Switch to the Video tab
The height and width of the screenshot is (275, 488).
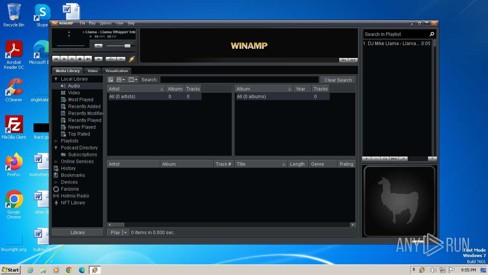click(x=93, y=71)
